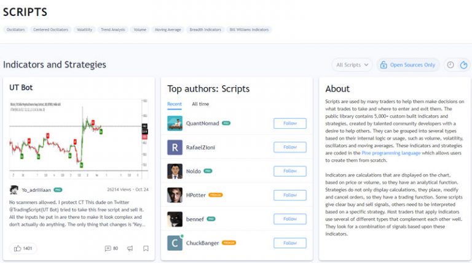Open the UT Bot chart thumbnail
The width and height of the screenshot is (472, 263).
point(79,139)
